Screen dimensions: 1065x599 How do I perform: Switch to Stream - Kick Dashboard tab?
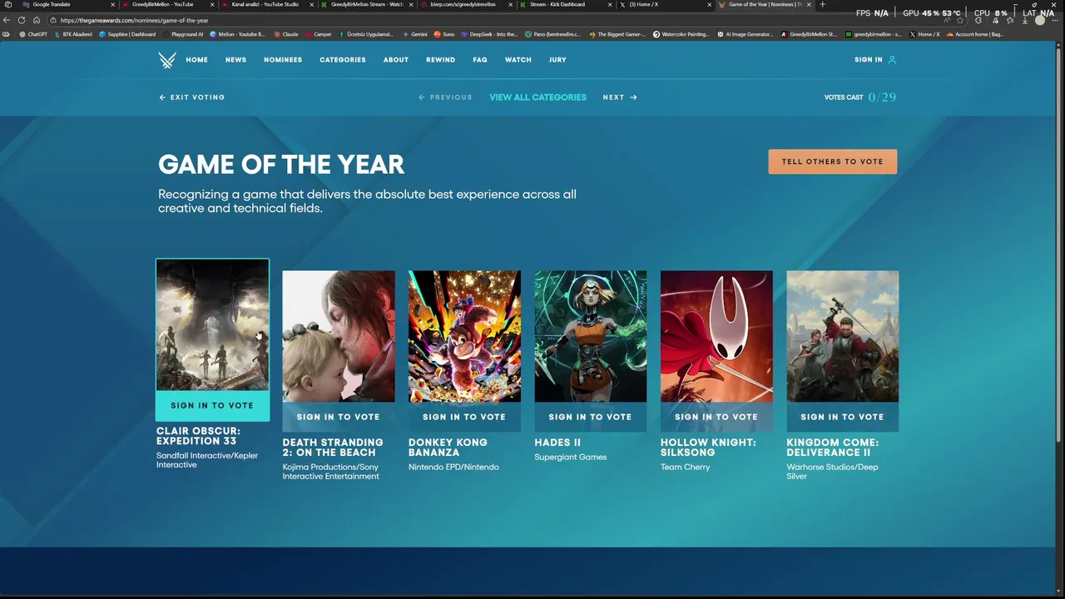coord(566,4)
